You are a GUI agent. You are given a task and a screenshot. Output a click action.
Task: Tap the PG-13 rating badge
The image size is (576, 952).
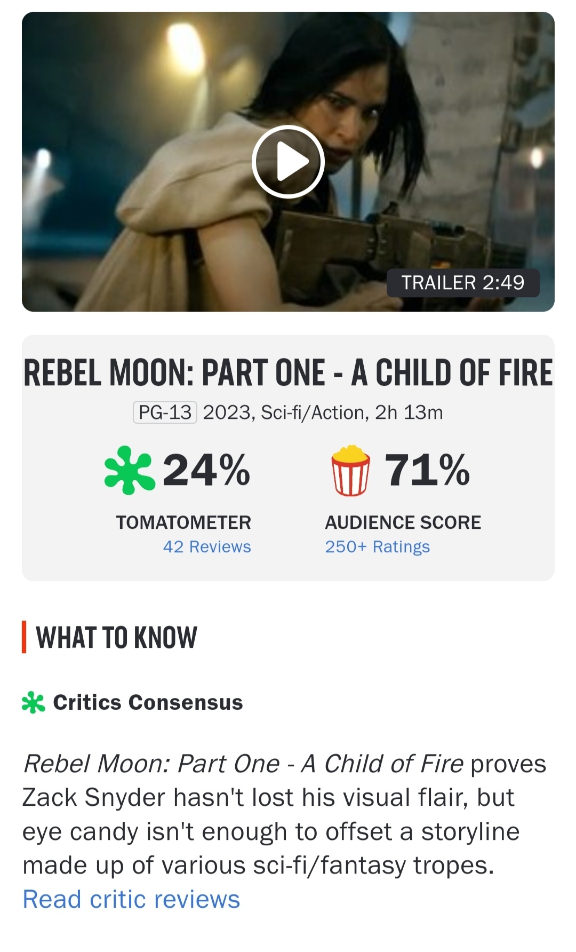point(165,412)
